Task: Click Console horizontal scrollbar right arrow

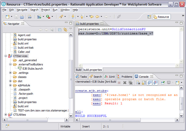Action: (x=177, y=120)
